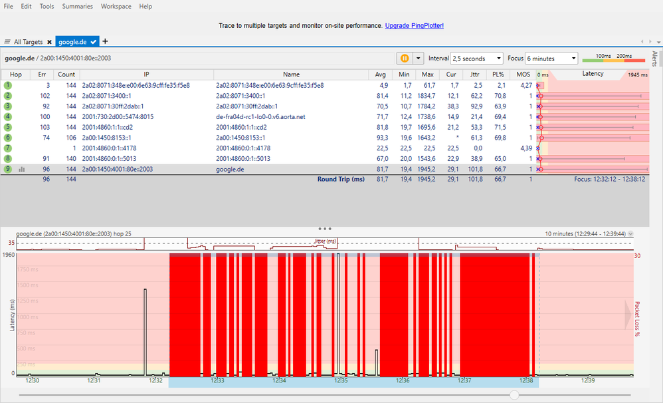This screenshot has height=403, width=663.
Task: Close the All Targets tab
Action: click(x=49, y=42)
